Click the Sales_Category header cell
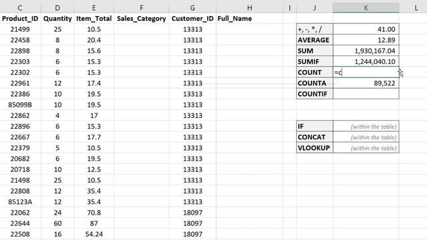The height and width of the screenshot is (240, 427). [x=141, y=19]
